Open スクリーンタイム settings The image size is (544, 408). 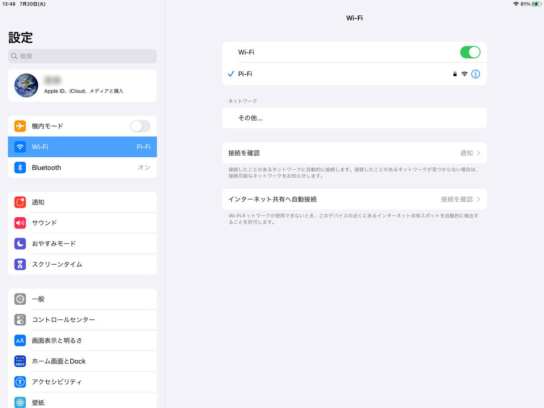83,264
